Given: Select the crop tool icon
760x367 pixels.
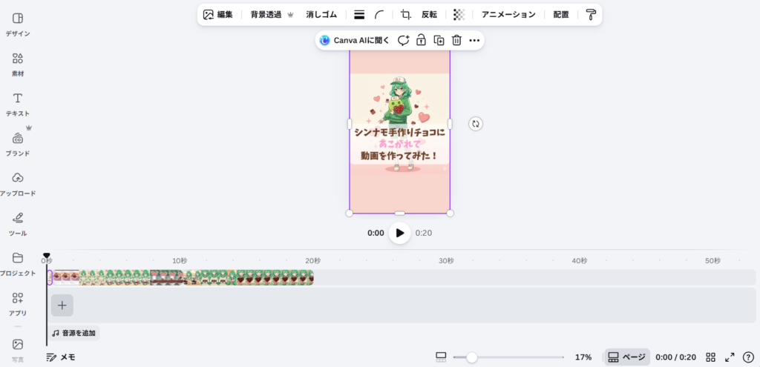Looking at the screenshot, I should (406, 14).
